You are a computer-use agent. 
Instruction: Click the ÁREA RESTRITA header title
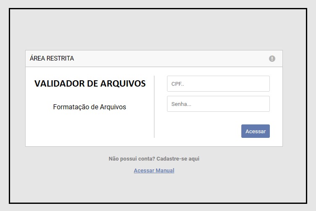52,58
